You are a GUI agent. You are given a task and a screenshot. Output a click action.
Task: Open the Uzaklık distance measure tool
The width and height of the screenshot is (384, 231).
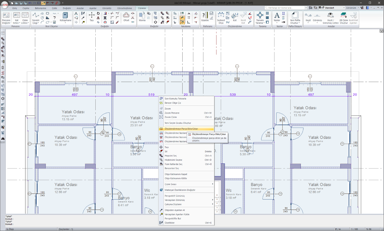tap(205, 17)
